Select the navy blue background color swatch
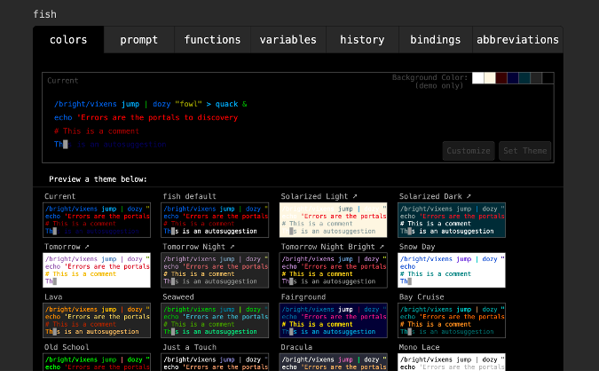Viewport: 599px width, 371px height. 513,78
